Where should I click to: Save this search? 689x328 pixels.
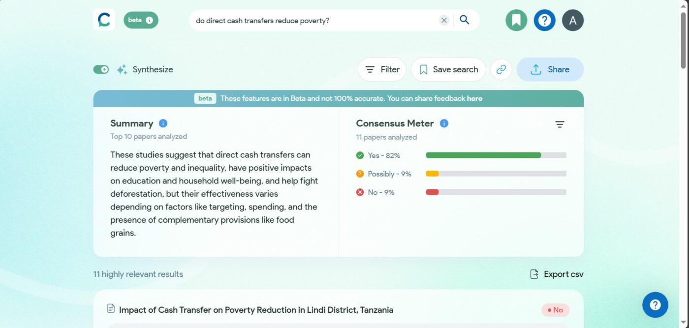pos(448,69)
